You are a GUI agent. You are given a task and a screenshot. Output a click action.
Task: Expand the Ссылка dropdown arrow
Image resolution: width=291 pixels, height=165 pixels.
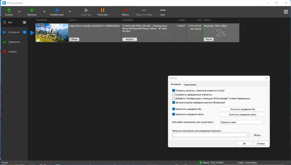click(19, 12)
